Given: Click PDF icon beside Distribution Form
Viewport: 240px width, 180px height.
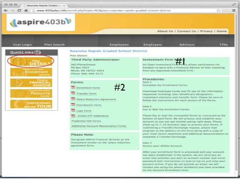Looking at the screenshot, I should (x=73, y=105).
